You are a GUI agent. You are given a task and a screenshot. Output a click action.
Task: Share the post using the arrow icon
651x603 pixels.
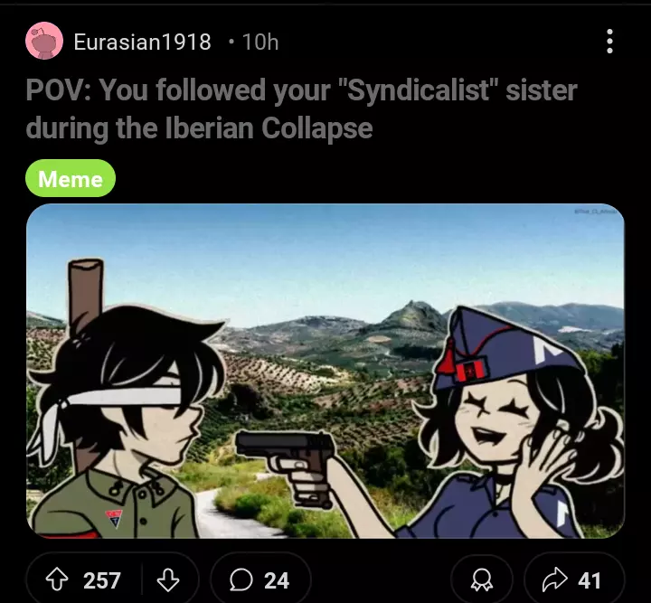pos(554,579)
